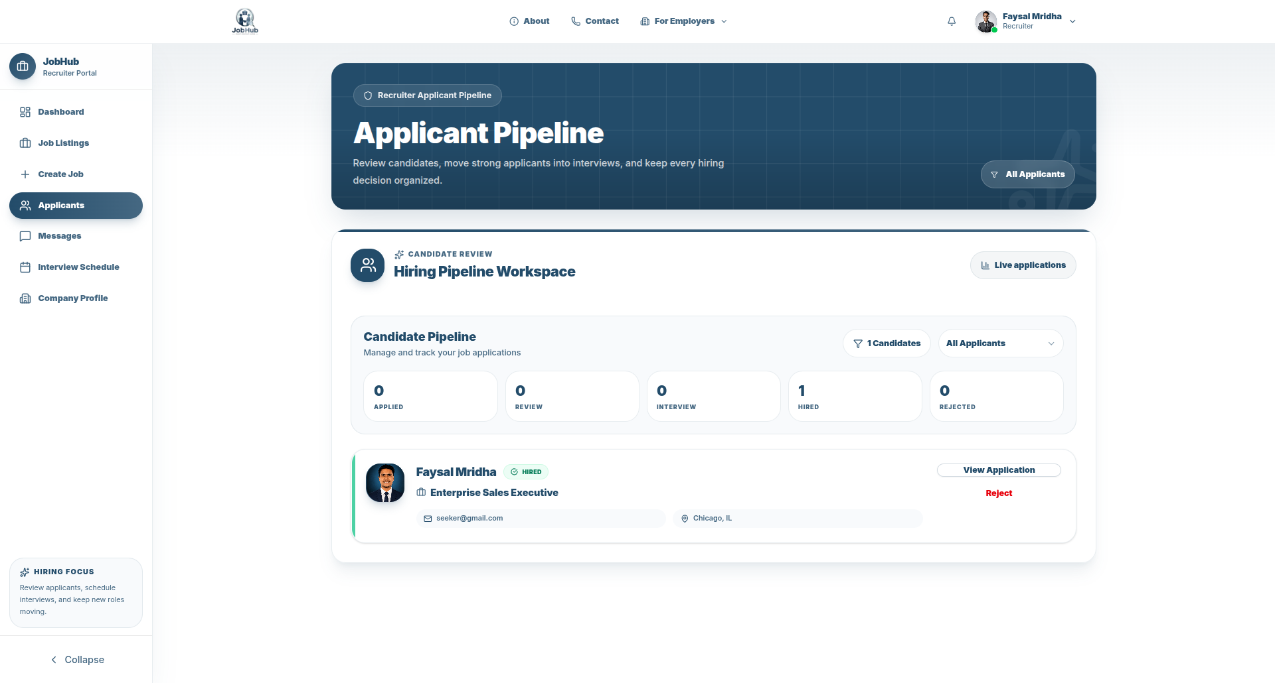This screenshot has width=1275, height=683.
Task: Click the Recruiter Applicant Pipeline badge
Action: pyautogui.click(x=428, y=95)
